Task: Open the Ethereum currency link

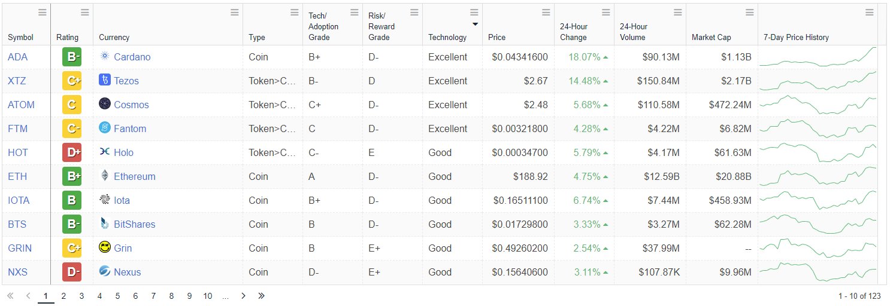Action: pyautogui.click(x=134, y=176)
